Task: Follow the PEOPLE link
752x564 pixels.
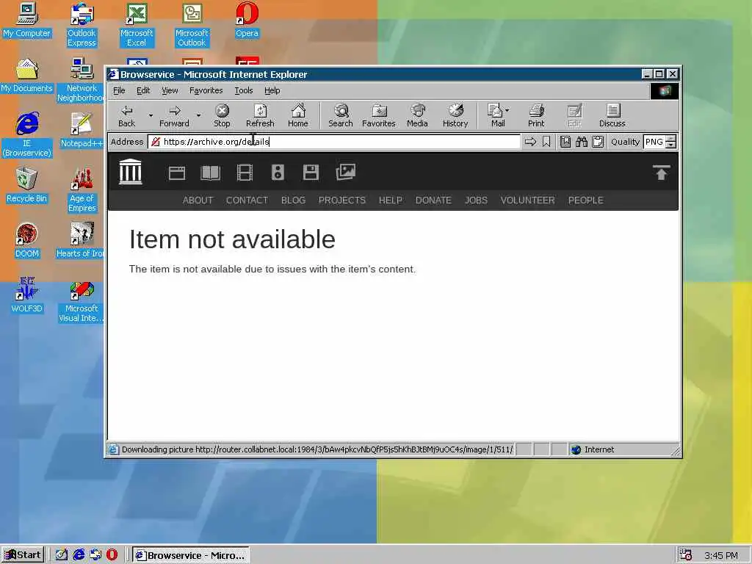Action: tap(585, 200)
